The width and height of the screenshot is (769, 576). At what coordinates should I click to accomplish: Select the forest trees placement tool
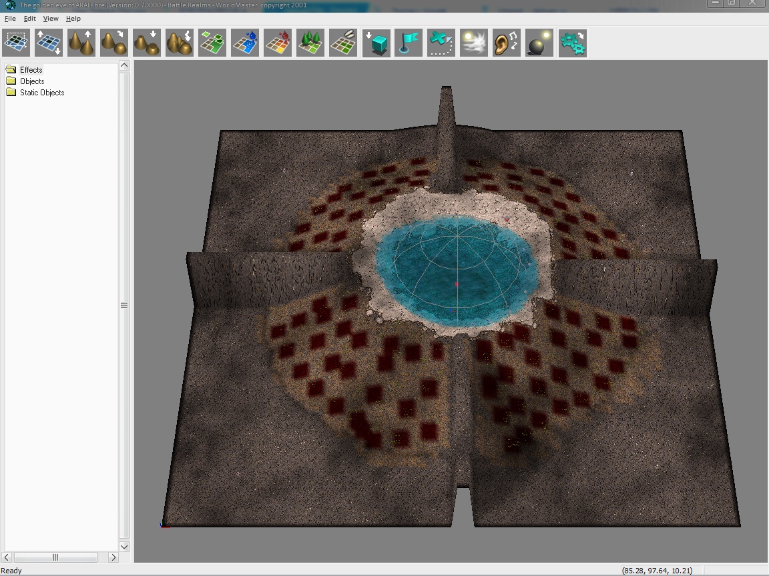pos(310,43)
